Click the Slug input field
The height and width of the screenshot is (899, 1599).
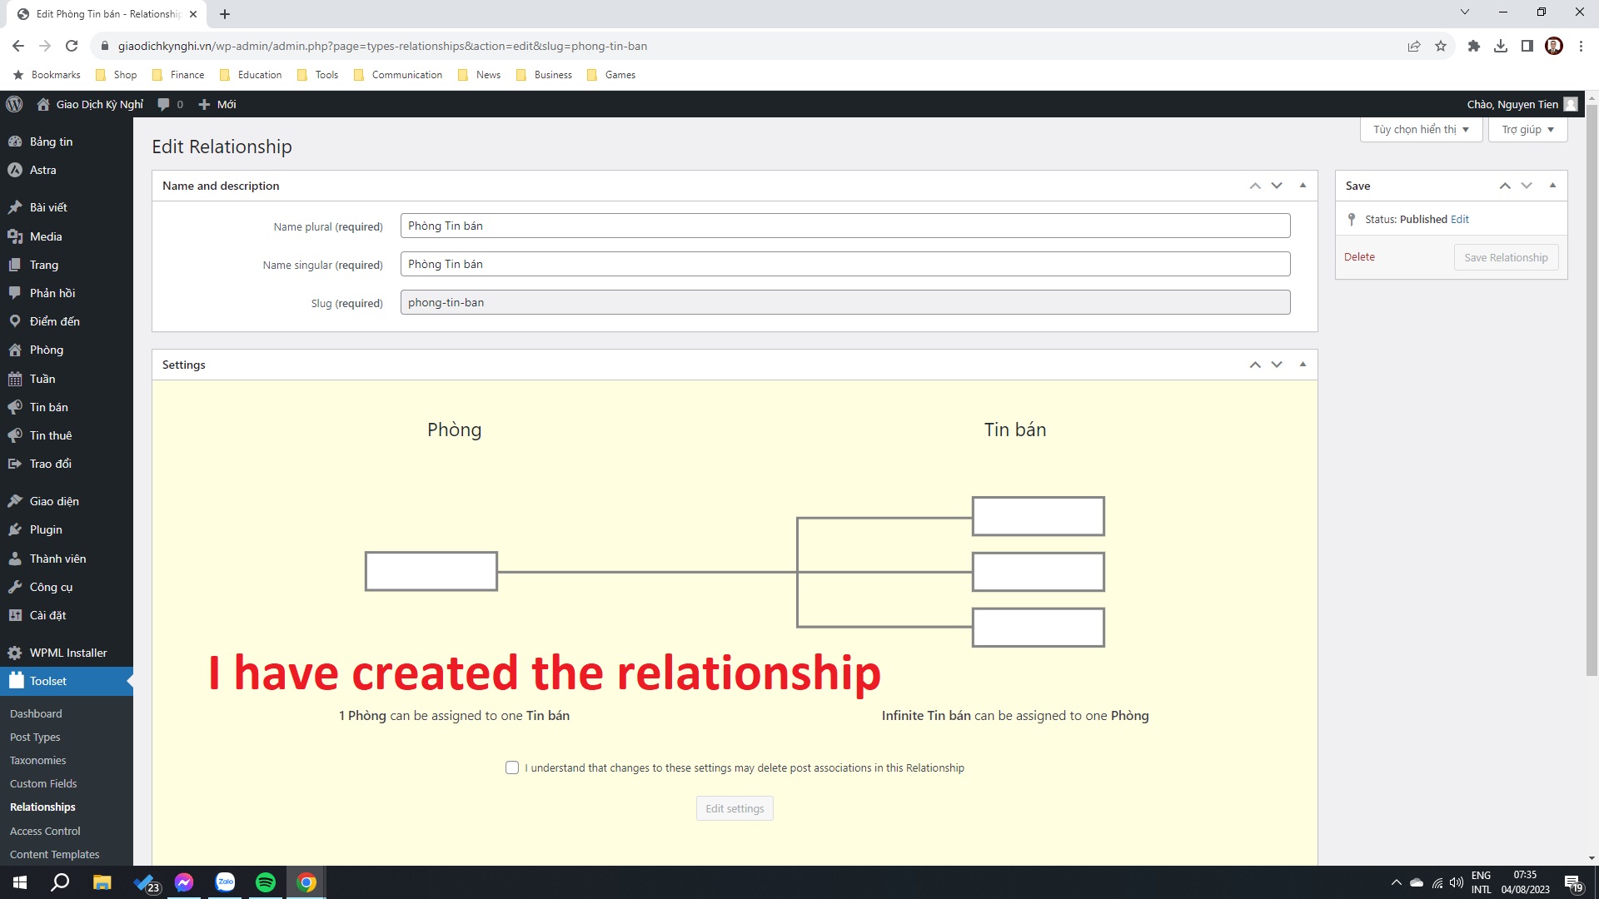[845, 302]
